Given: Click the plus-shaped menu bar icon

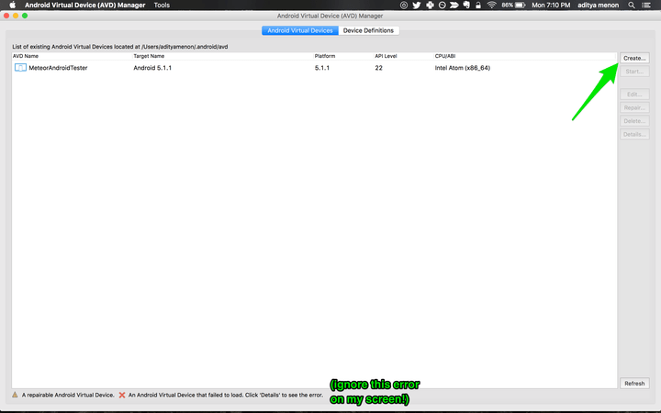Looking at the screenshot, I should pos(430,6).
